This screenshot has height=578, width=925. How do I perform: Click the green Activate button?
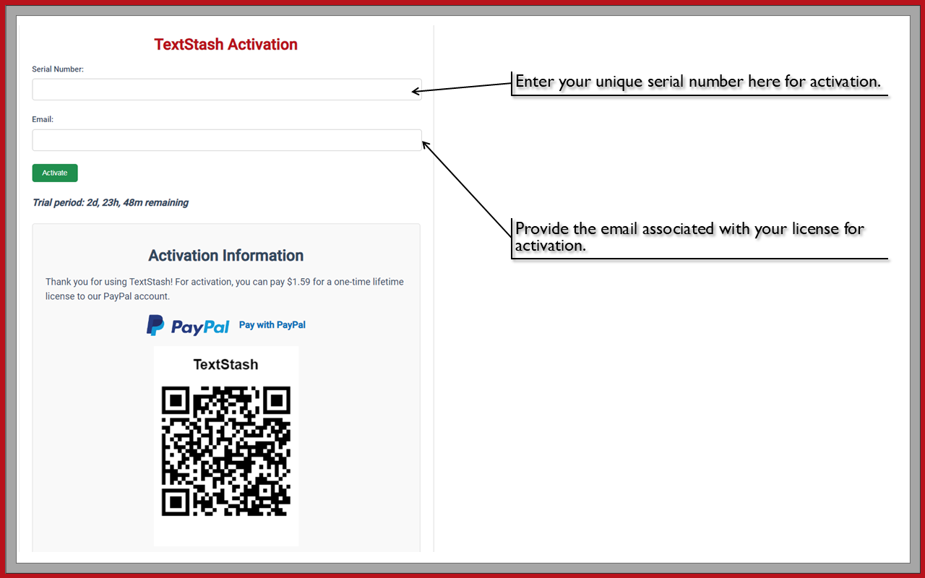(55, 173)
